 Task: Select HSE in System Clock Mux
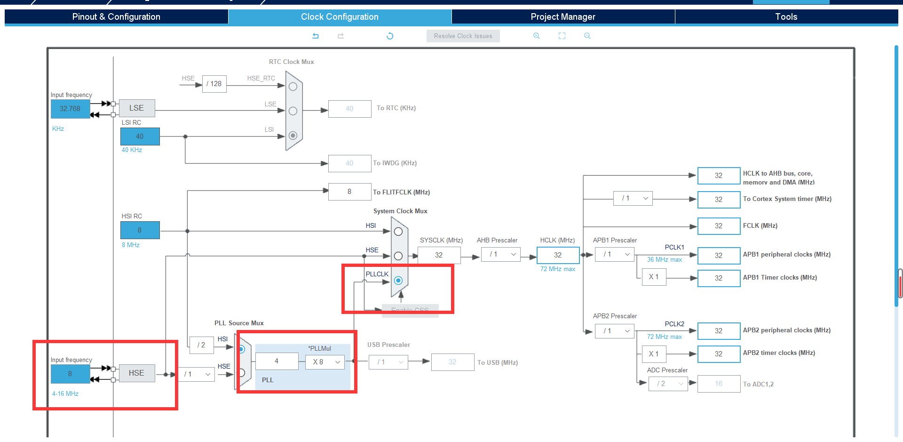(x=398, y=256)
